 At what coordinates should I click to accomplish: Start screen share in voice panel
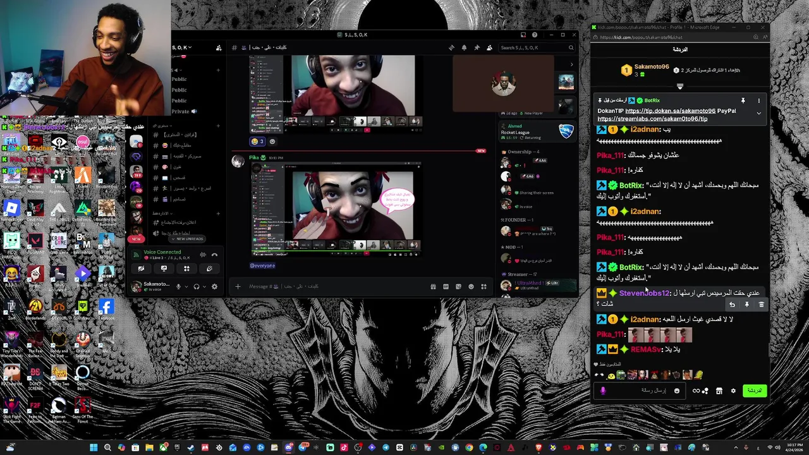[x=164, y=269]
